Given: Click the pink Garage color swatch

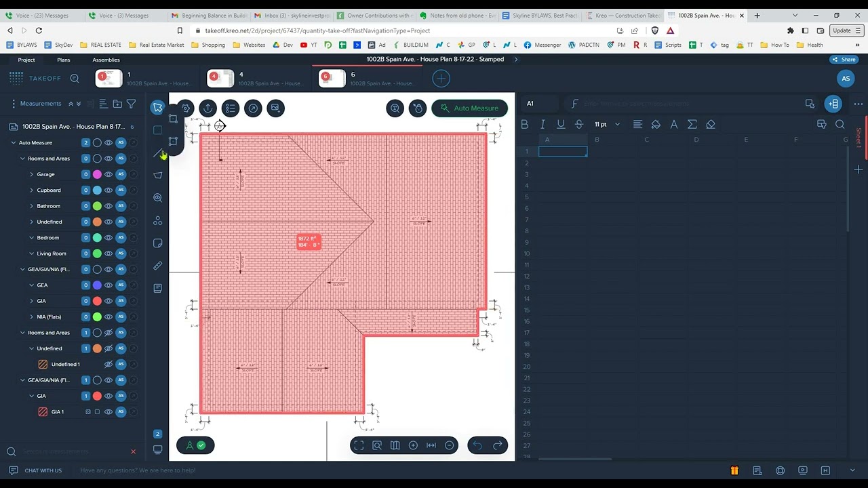Looking at the screenshot, I should coord(97,174).
